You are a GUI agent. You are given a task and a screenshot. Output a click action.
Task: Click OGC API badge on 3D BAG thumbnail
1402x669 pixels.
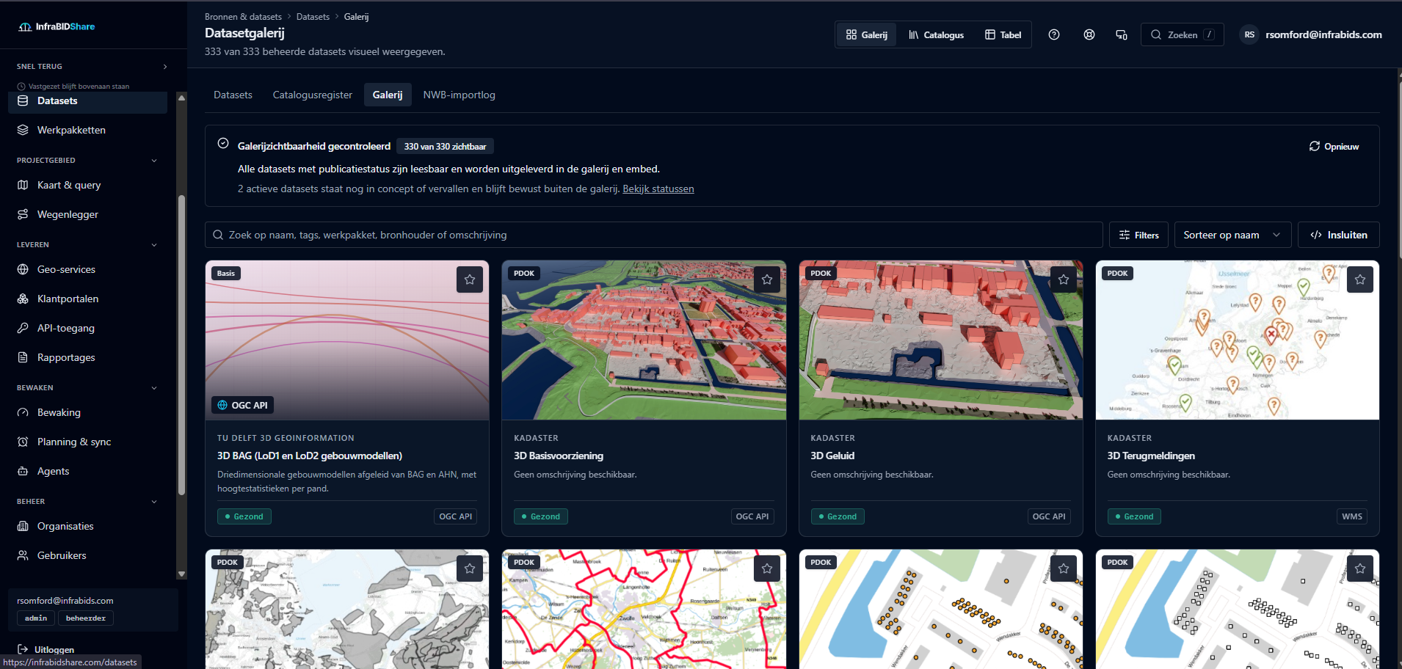click(x=242, y=405)
